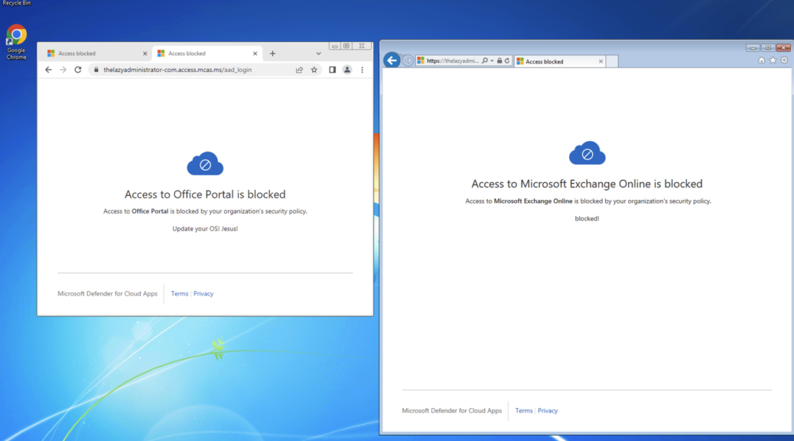Image resolution: width=794 pixels, height=441 pixels.
Task: Select second Access blocked Chrome tab
Action: (x=207, y=54)
